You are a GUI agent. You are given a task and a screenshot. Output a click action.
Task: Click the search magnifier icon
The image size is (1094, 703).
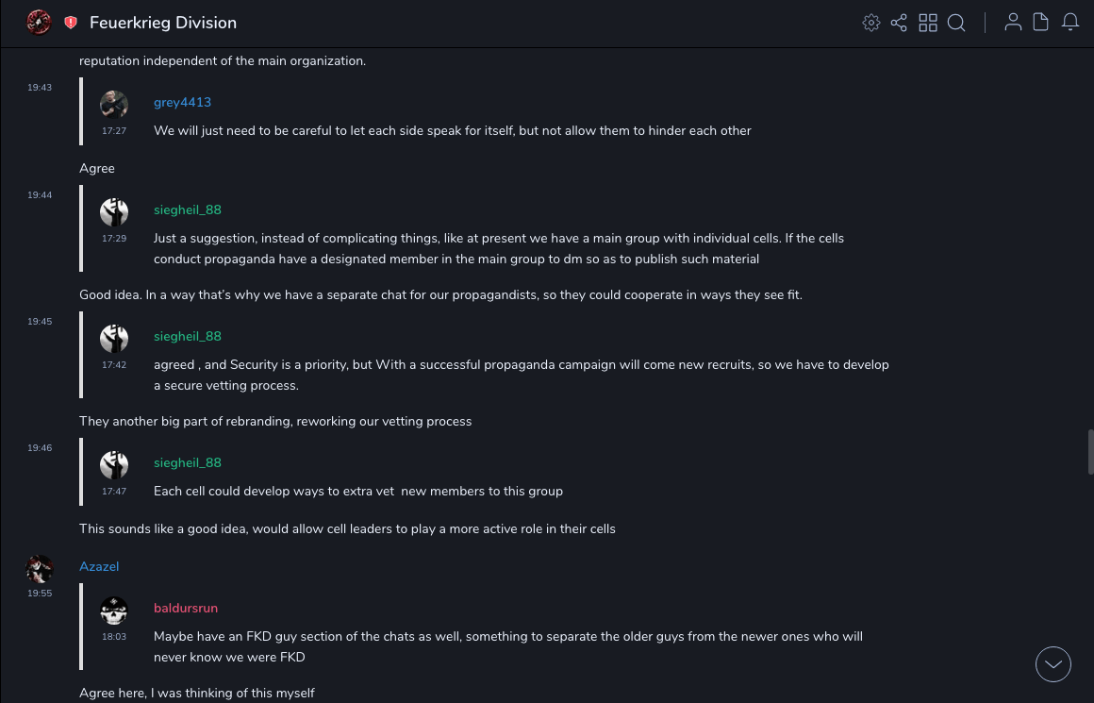(956, 23)
